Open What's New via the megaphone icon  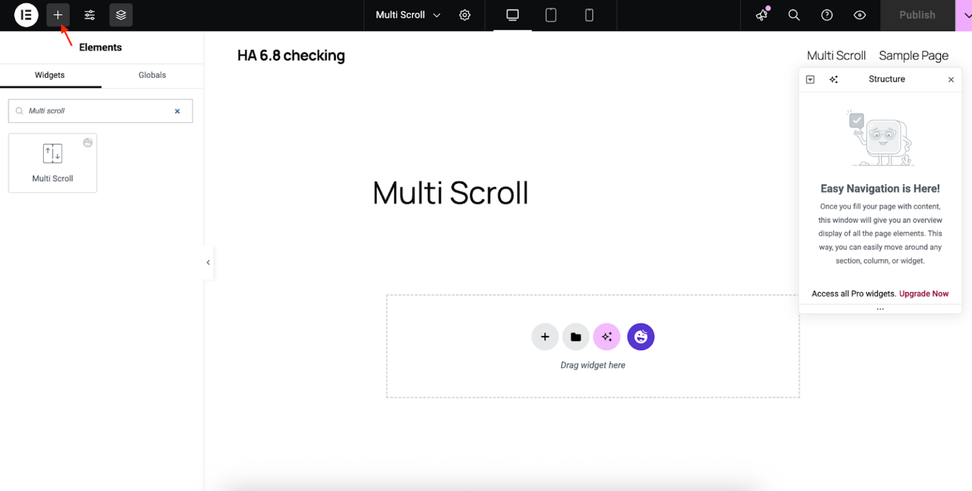point(761,15)
